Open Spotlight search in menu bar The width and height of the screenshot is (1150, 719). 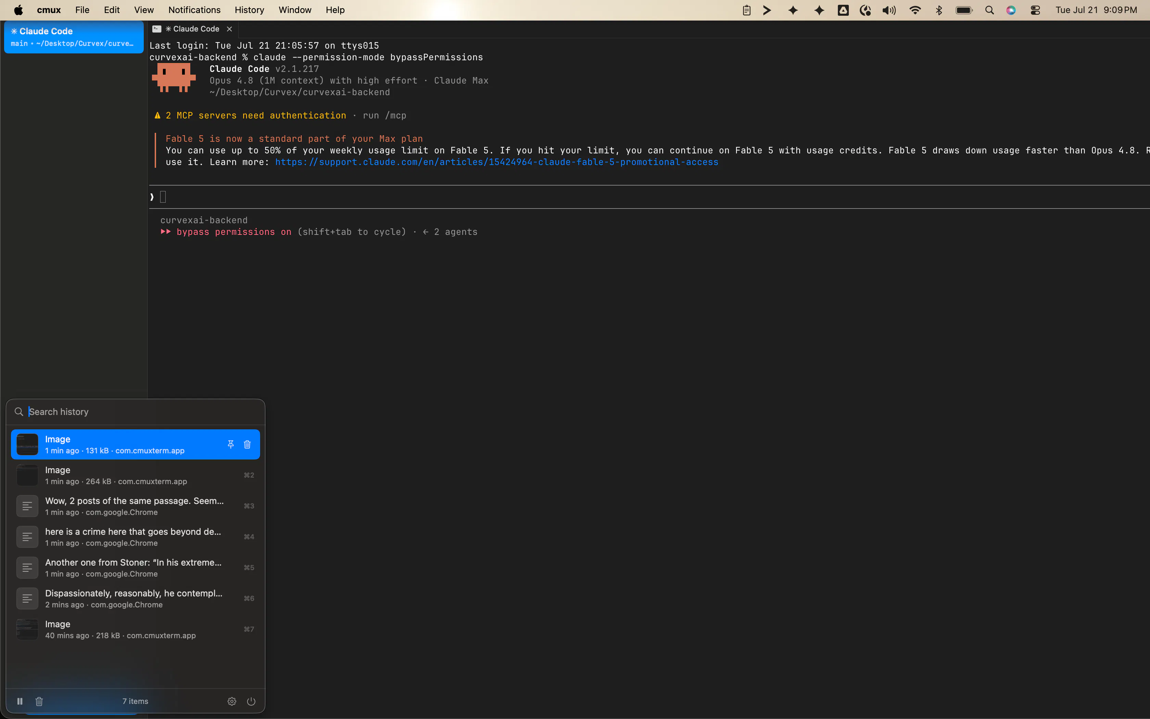(989, 10)
